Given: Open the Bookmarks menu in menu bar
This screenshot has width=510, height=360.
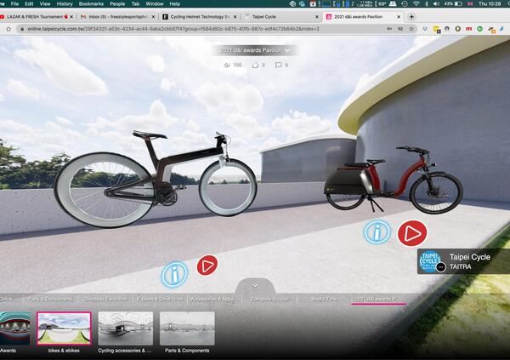Looking at the screenshot, I should (x=92, y=4).
